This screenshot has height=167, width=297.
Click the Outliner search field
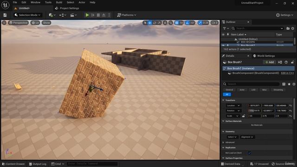click(x=258, y=28)
